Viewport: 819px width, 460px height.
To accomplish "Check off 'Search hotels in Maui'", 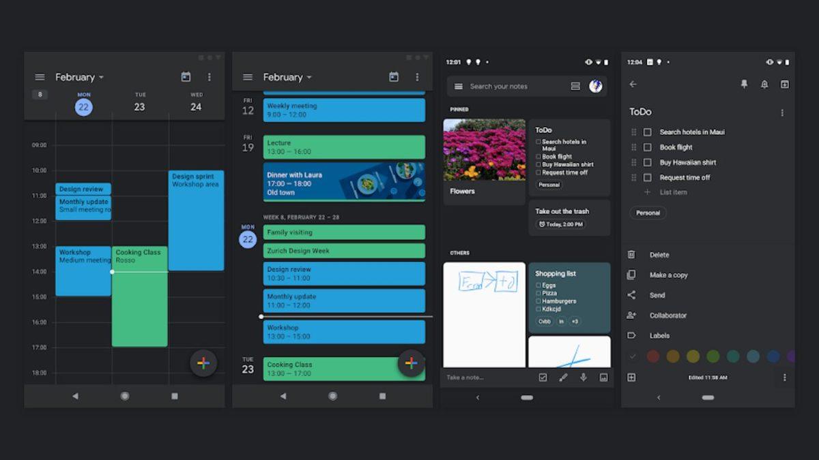I will (x=648, y=132).
